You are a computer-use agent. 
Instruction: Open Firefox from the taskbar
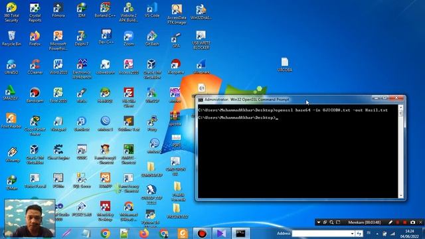pyautogui.click(x=144, y=233)
